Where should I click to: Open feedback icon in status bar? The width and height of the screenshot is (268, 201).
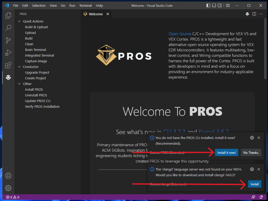[x=253, y=197]
